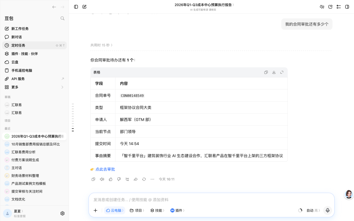Screen dimensions: 354x221
Task: Toggle the right side panel
Action: click(x=347, y=7)
